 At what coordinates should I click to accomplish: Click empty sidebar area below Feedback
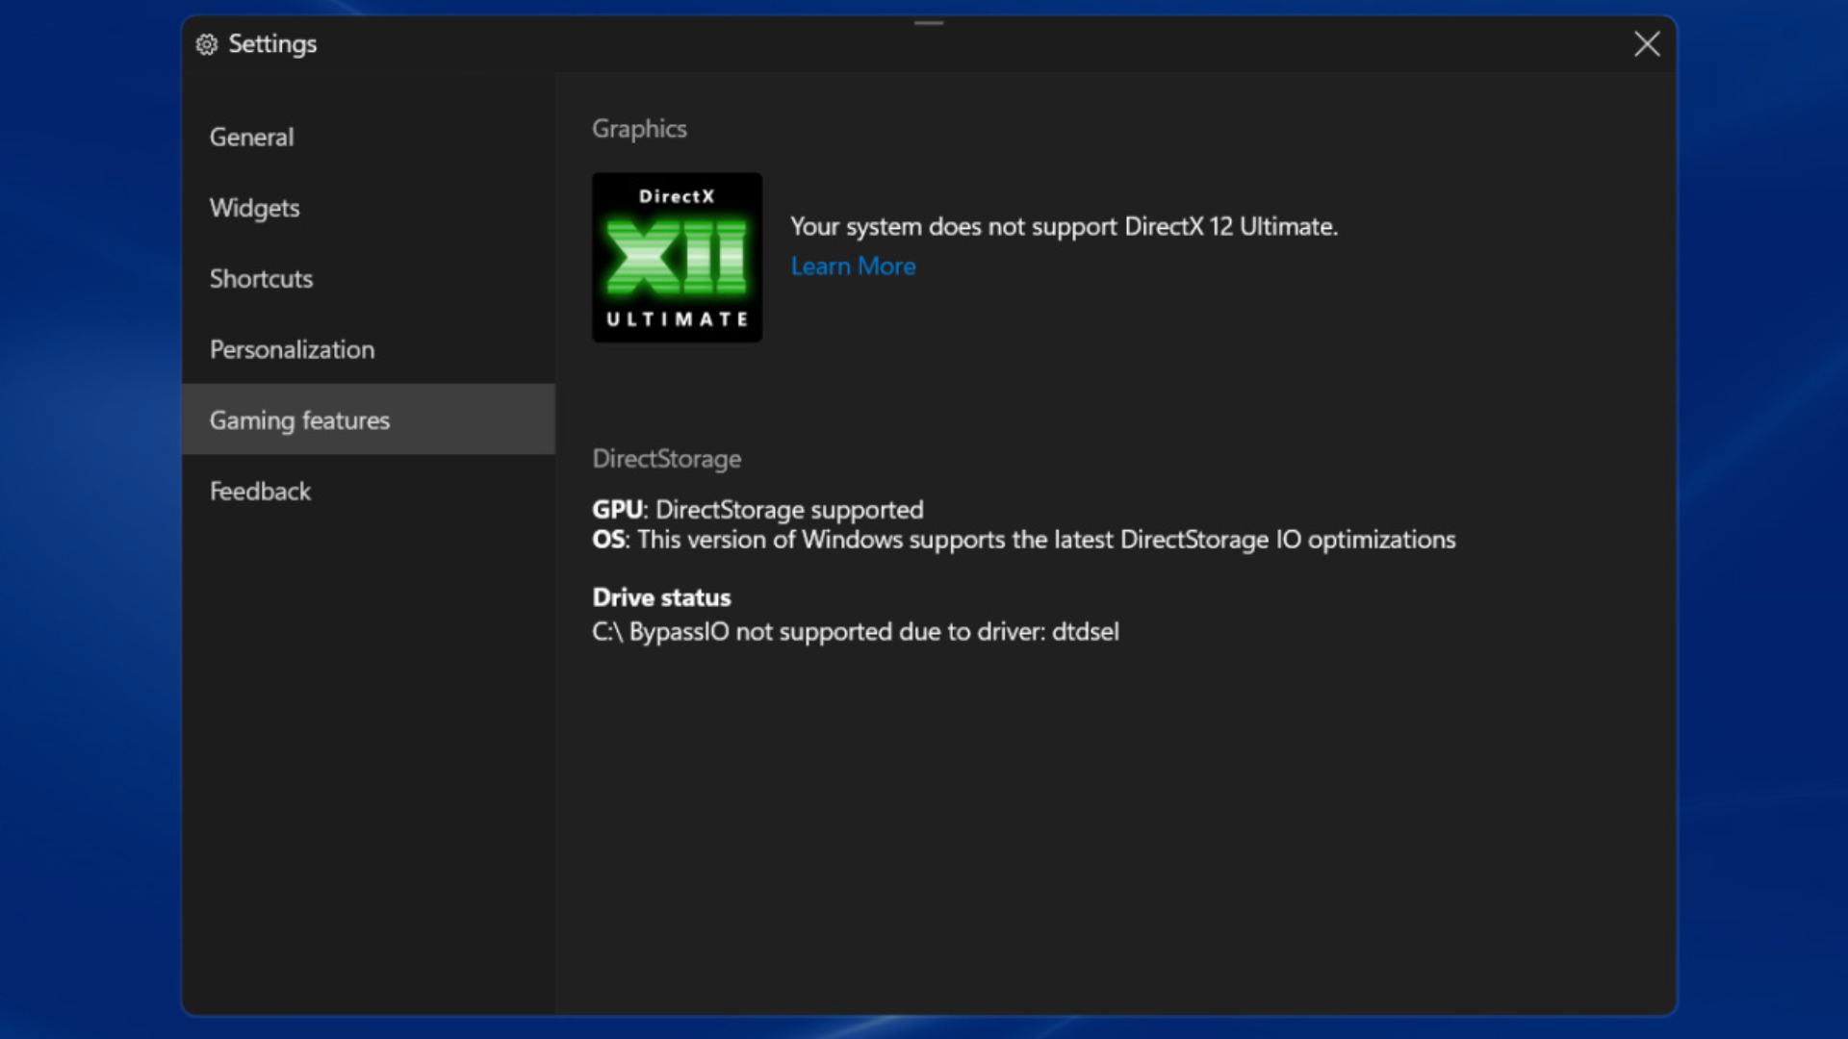coord(368,750)
